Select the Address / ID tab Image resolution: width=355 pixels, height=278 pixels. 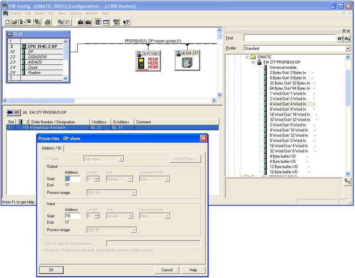pyautogui.click(x=51, y=148)
